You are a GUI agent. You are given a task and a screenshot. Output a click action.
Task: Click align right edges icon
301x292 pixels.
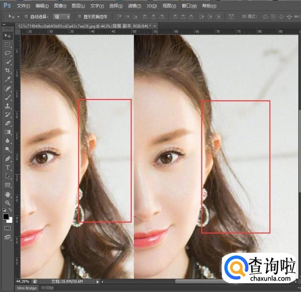[x=162, y=17]
